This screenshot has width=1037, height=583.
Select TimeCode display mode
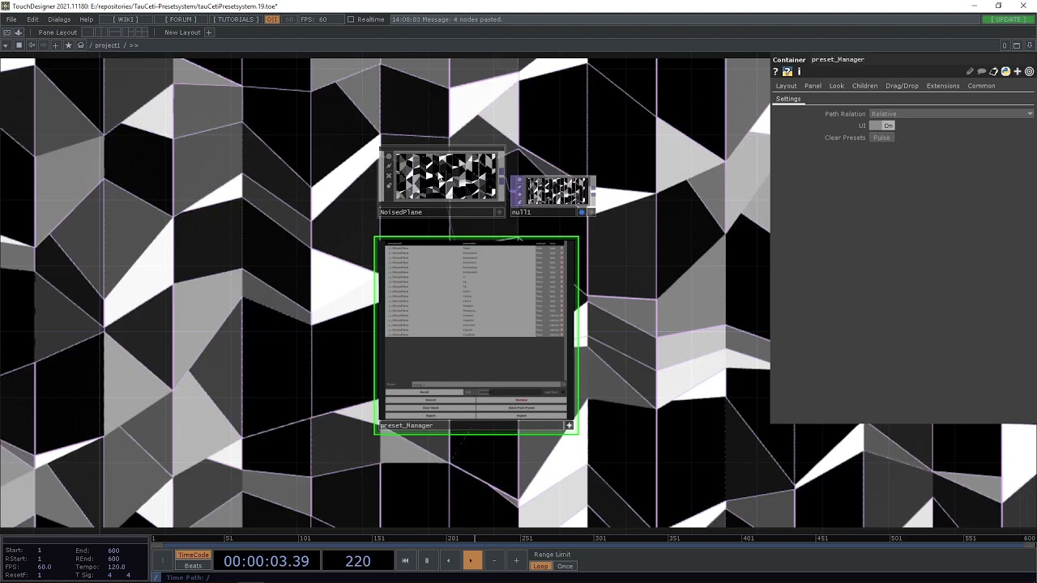(x=194, y=555)
